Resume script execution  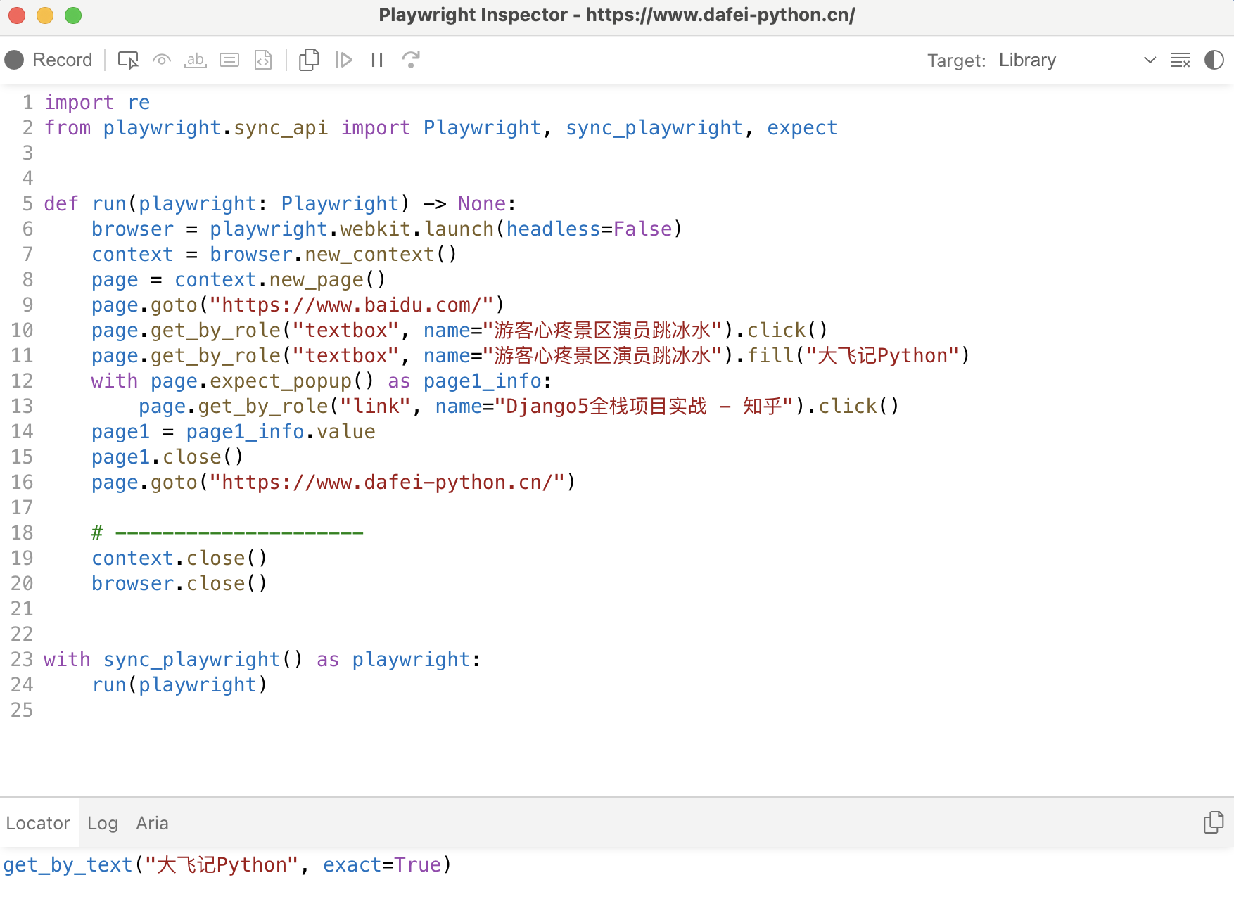(x=343, y=60)
